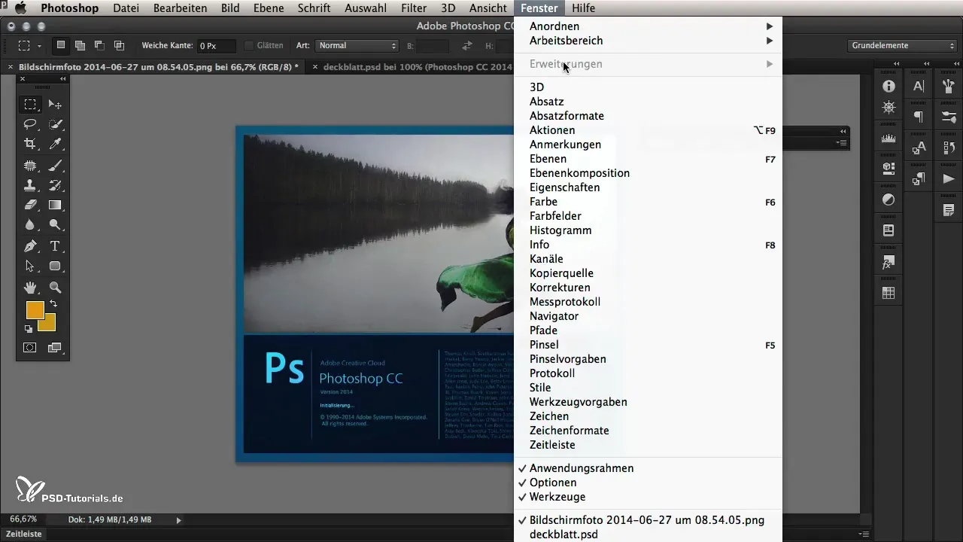
Task: Open the Actions play panel icon
Action: point(949,178)
